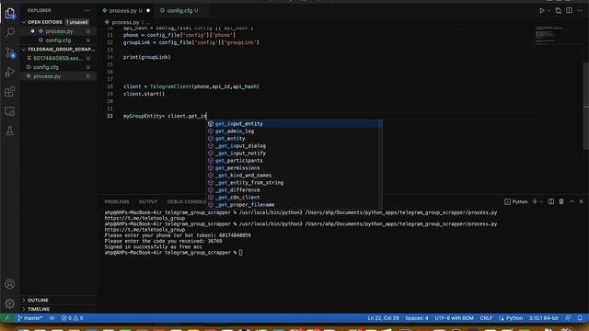
Task: Create a new terminal with plus icon
Action: tap(535, 201)
